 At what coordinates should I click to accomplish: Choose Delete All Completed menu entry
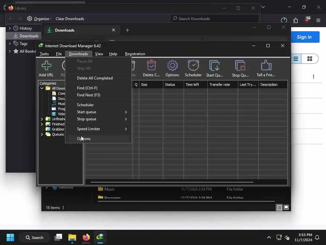coord(98,78)
